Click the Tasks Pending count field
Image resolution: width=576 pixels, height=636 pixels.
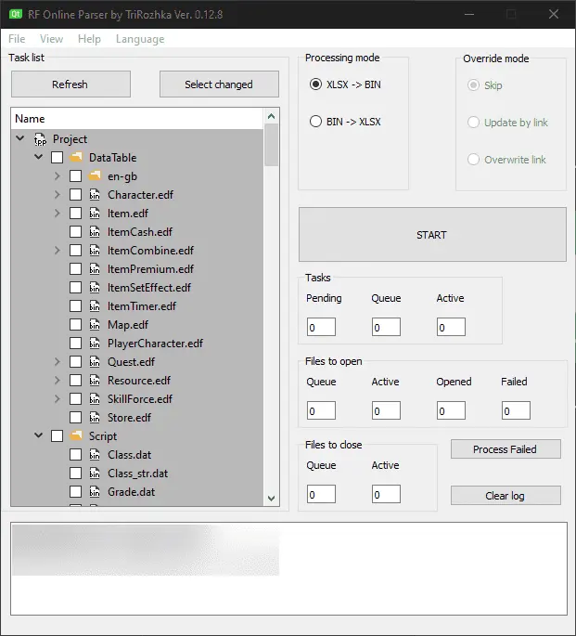pos(321,327)
